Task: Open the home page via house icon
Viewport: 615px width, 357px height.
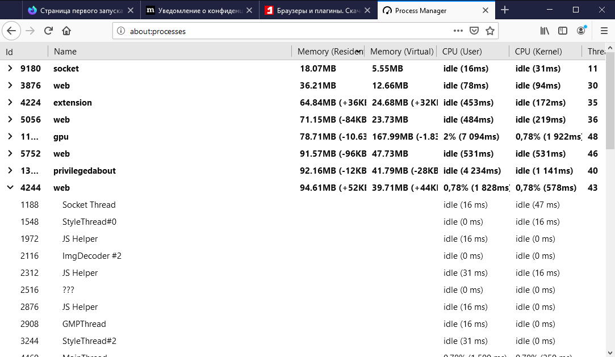Action: coord(66,31)
